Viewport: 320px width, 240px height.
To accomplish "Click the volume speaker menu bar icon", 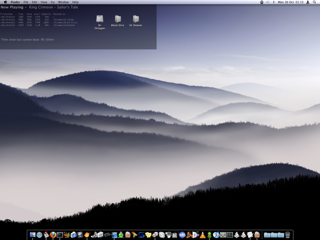I will 268,2.
